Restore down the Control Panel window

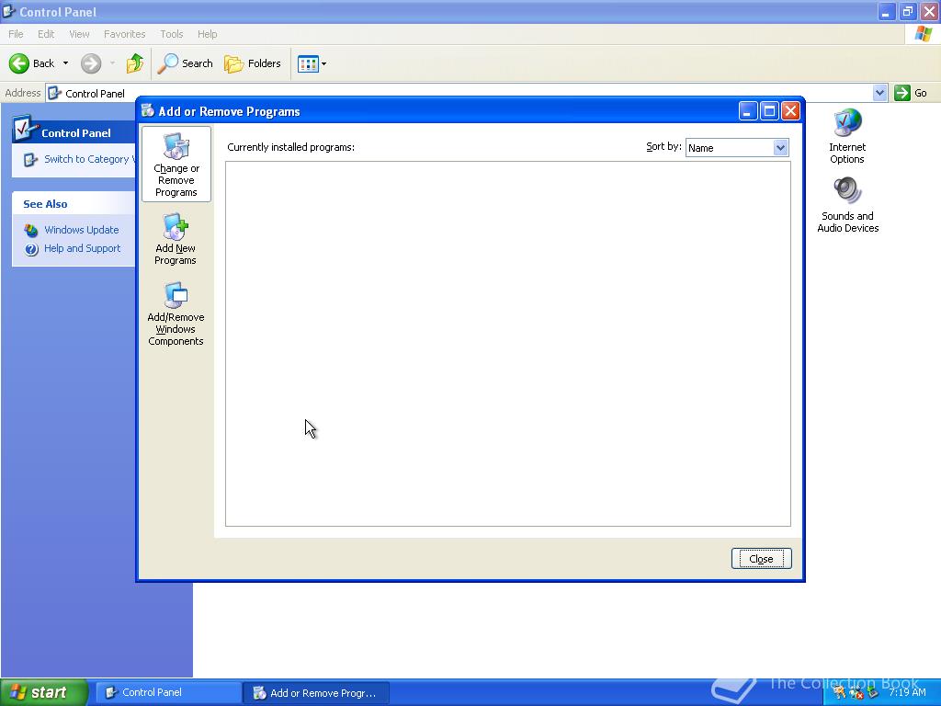tap(907, 11)
